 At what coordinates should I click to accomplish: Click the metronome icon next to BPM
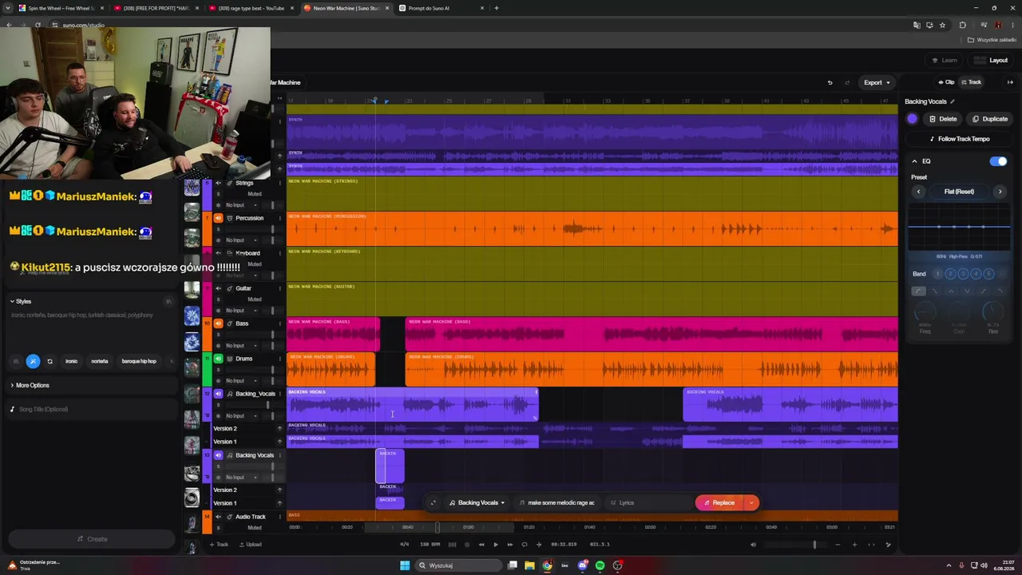pyautogui.click(x=452, y=545)
